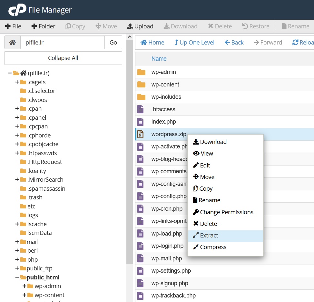Viewport: 314px width, 302px height.
Task: Click the wp-content folder icon in file list
Action: [x=142, y=84]
